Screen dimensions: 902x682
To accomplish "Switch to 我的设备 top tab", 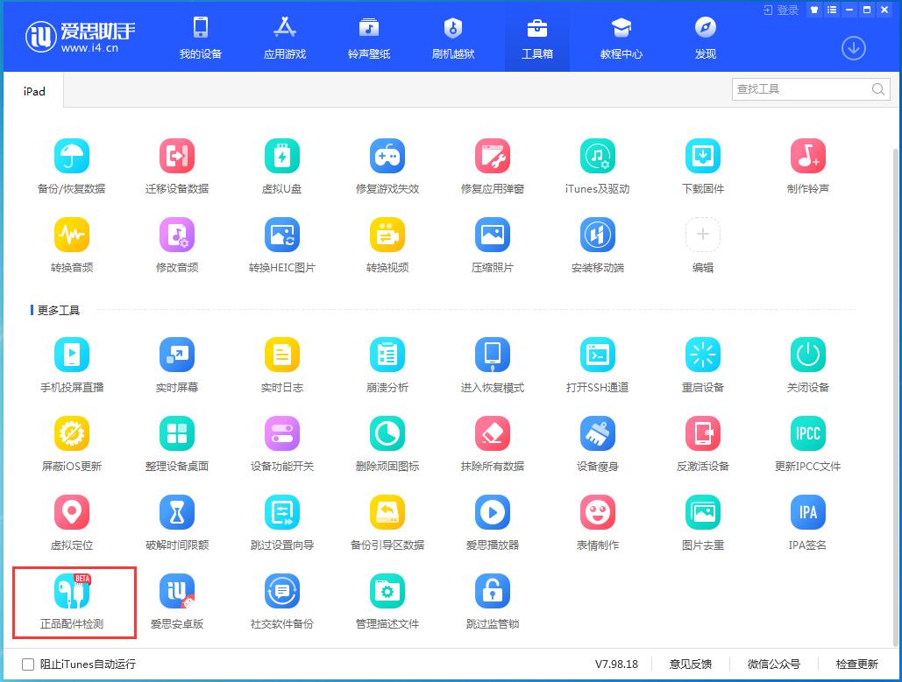I will 201,38.
